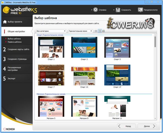
Task: Select the Спорт 3 template thumbnail
Action: [84, 47]
